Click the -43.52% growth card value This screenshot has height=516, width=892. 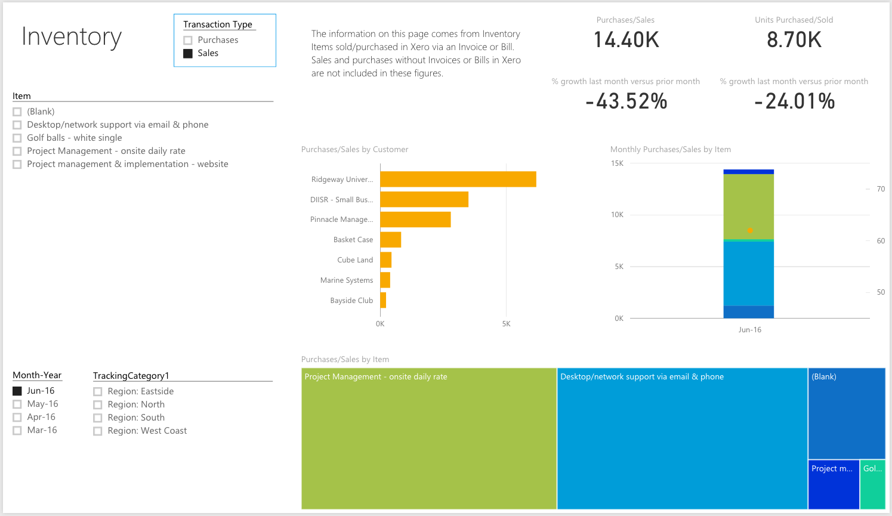tap(626, 101)
